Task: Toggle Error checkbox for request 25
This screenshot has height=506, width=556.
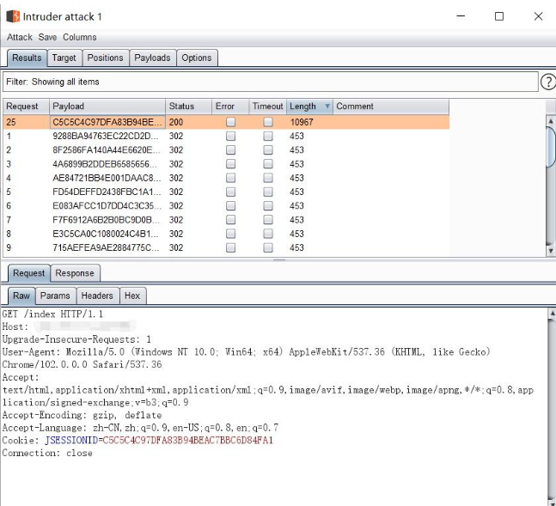Action: 231,122
